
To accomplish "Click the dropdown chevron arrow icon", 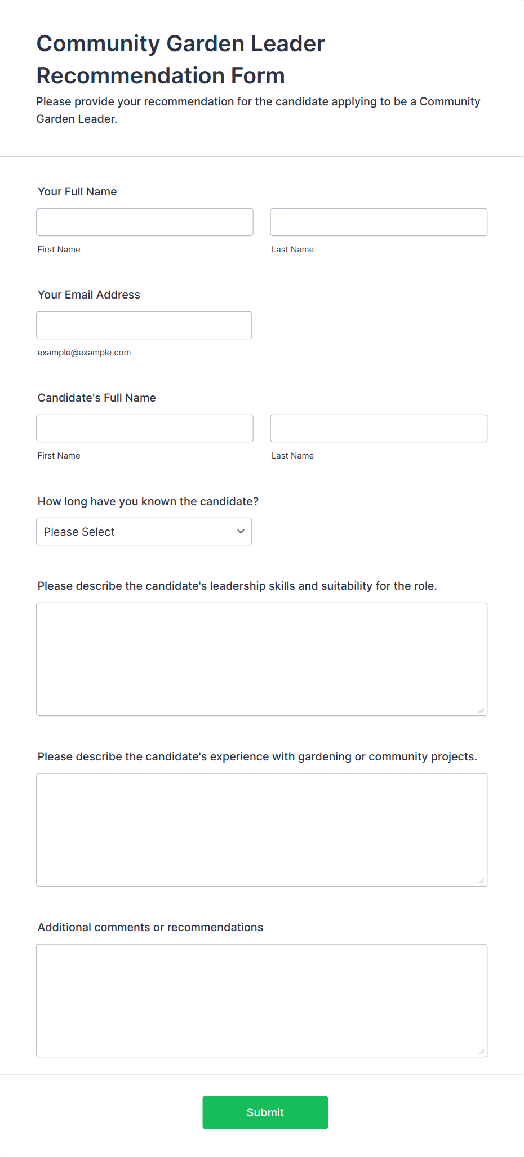I will point(241,532).
